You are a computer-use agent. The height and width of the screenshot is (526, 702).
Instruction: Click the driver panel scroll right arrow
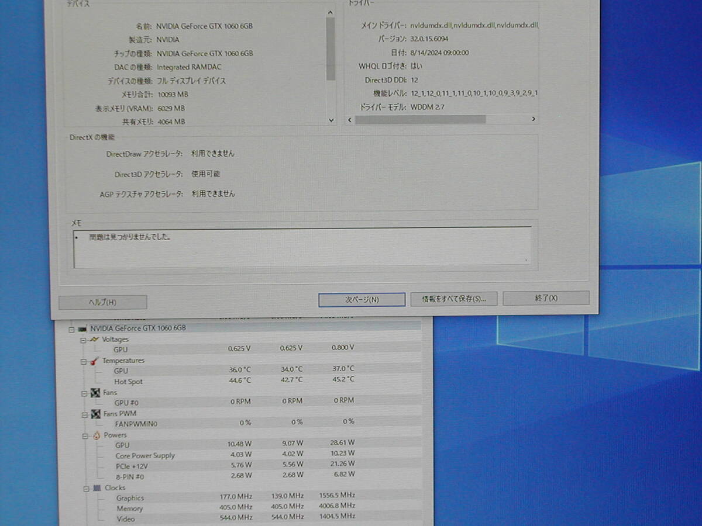coord(534,119)
